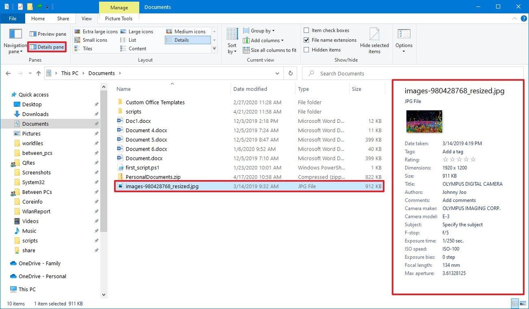Click the New folder quick access icon
Screen dimensions: 529x309
coord(29,7)
